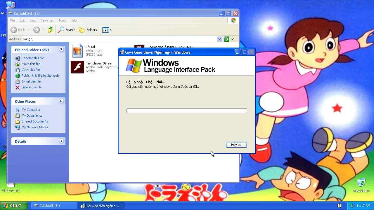
Task: Click the red X Delete this file icon
Action: click(x=18, y=87)
